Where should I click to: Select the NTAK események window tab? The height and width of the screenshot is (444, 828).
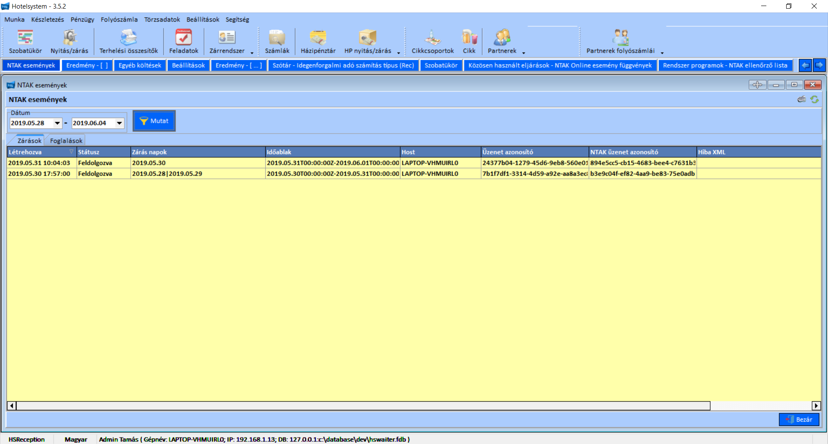coord(31,66)
